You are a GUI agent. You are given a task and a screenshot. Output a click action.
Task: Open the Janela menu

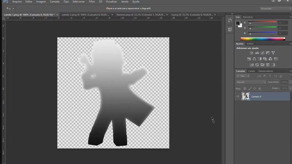[x=125, y=2]
